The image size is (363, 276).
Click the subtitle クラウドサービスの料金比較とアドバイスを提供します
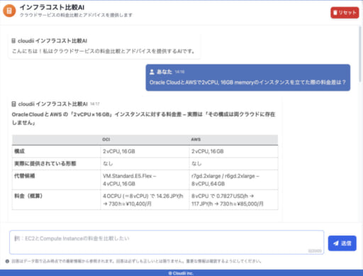[76, 15]
